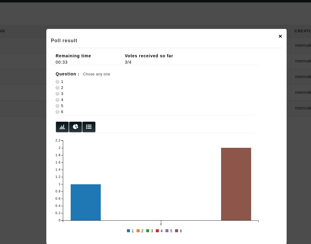Switch to the list view of results

pos(89,127)
